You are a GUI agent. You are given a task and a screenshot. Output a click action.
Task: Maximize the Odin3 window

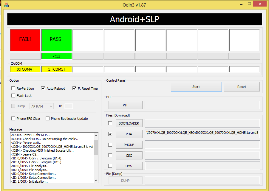tap(249, 4)
